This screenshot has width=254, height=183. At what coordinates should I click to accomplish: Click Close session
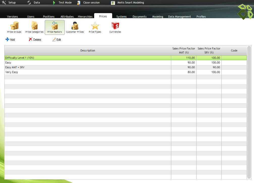[89, 3]
